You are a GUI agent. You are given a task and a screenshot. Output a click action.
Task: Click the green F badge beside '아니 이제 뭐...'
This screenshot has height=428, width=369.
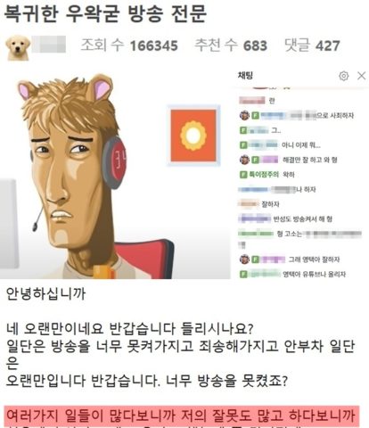tap(243, 145)
